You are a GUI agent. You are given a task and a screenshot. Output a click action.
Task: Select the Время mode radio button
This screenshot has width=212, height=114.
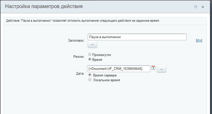coord(90,59)
